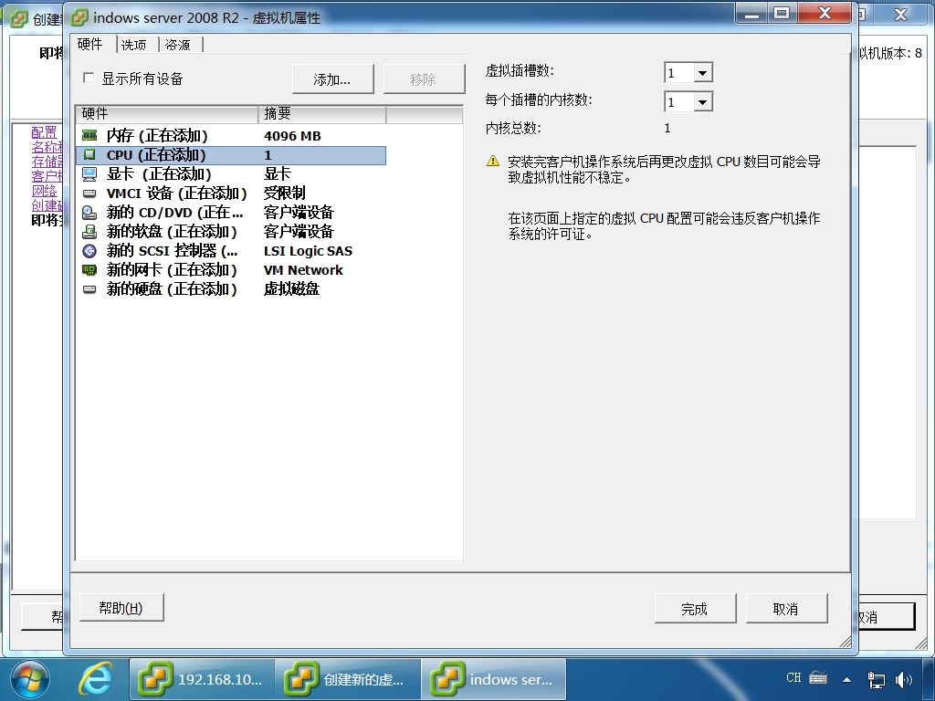The width and height of the screenshot is (935, 701).
Task: Click the 取消 button in properties dialog
Action: coord(786,609)
